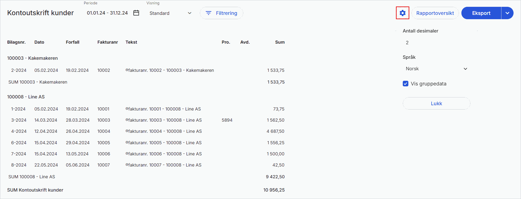Expand the Visning Standard dropdown
The height and width of the screenshot is (199, 521).
click(x=170, y=13)
